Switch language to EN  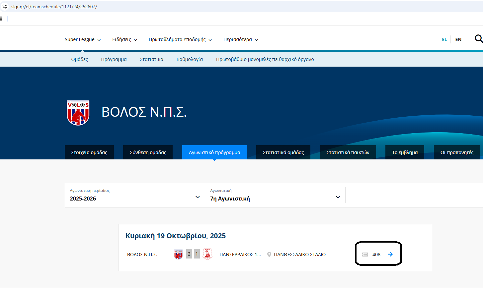click(x=458, y=39)
